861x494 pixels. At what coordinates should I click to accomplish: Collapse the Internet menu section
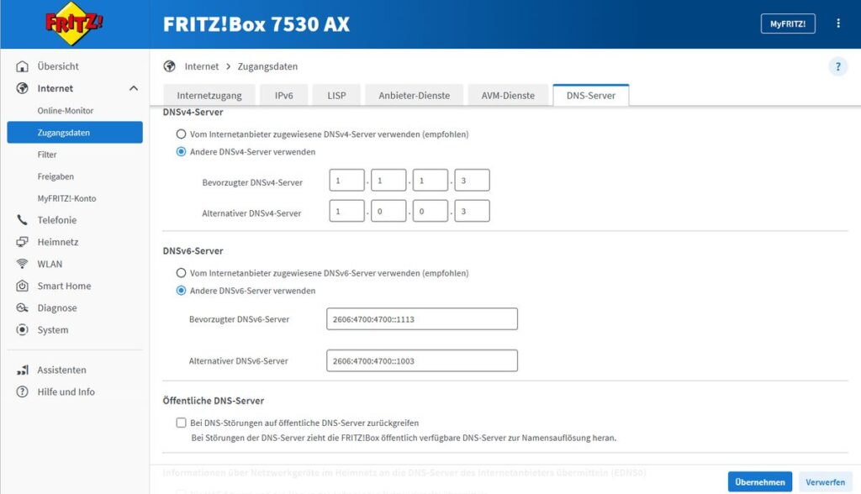[134, 88]
